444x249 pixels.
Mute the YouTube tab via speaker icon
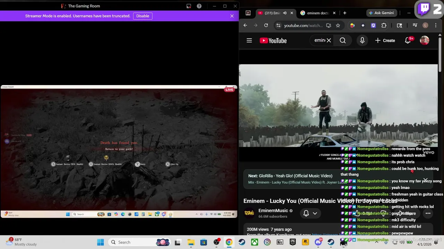click(285, 13)
